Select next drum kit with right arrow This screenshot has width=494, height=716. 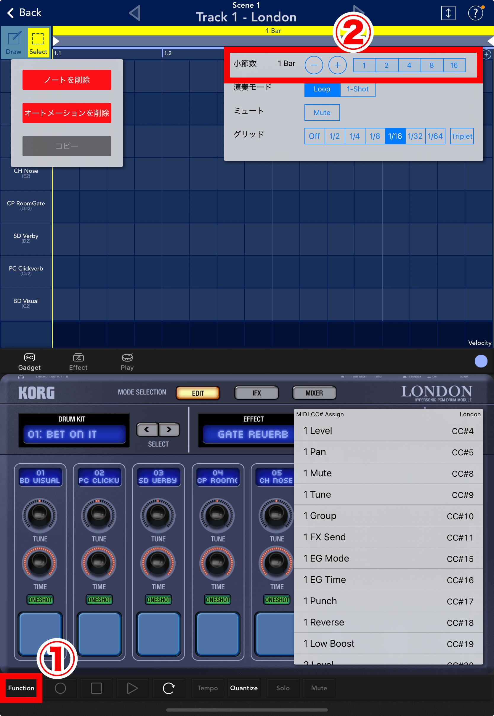[169, 429]
